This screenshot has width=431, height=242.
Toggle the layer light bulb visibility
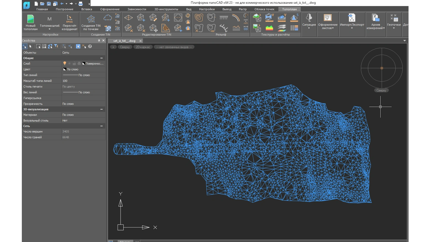64,63
